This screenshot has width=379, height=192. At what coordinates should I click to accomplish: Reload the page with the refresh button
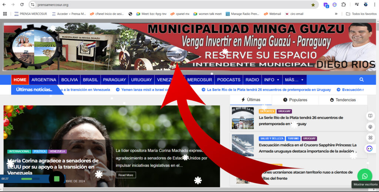[x=22, y=5]
